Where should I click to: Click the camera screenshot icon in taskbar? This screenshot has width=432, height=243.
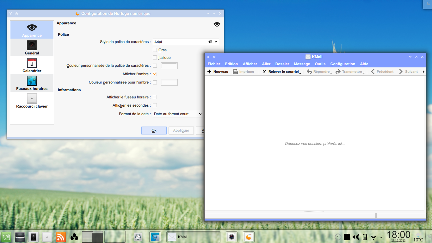coord(232,237)
